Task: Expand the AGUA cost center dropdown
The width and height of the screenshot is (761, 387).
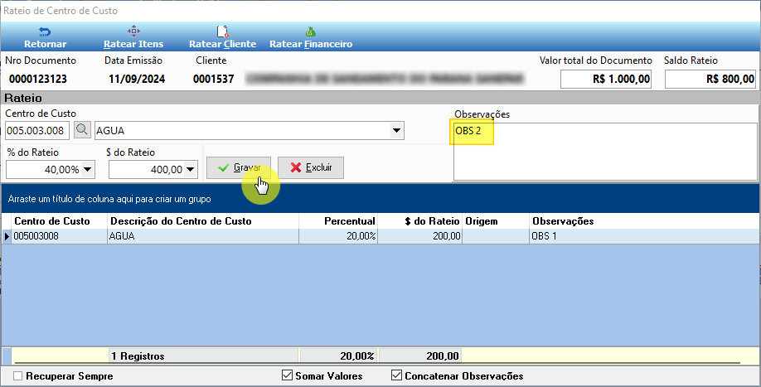Action: pos(396,130)
